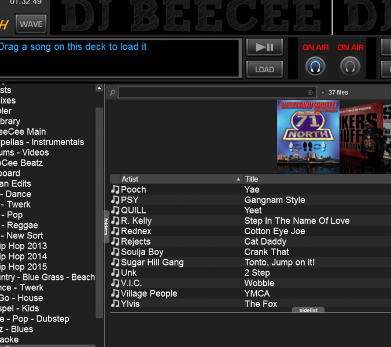Open the Hip Hop 2014 folder
This screenshot has height=347, width=391.
24,256
